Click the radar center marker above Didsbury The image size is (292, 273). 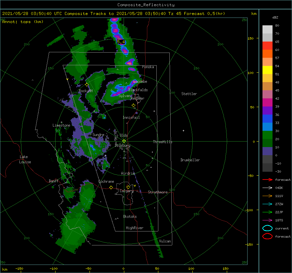[124, 141]
